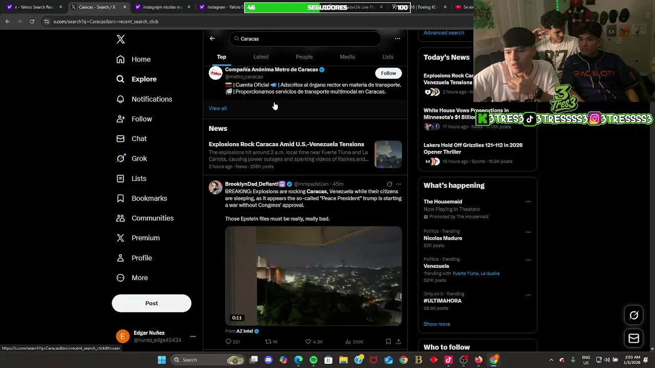Open TikTok from the taskbar
The width and height of the screenshot is (655, 368).
point(448,360)
